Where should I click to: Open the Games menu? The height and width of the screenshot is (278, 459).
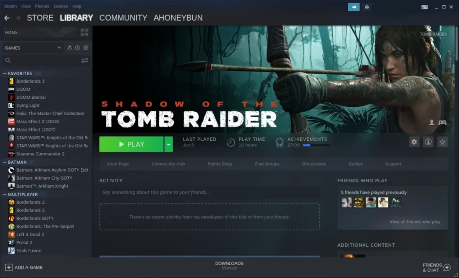(61, 6)
